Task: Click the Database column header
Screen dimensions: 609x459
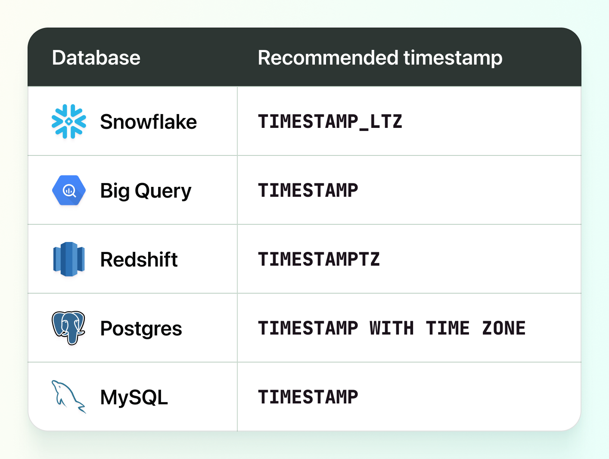Action: [x=96, y=58]
